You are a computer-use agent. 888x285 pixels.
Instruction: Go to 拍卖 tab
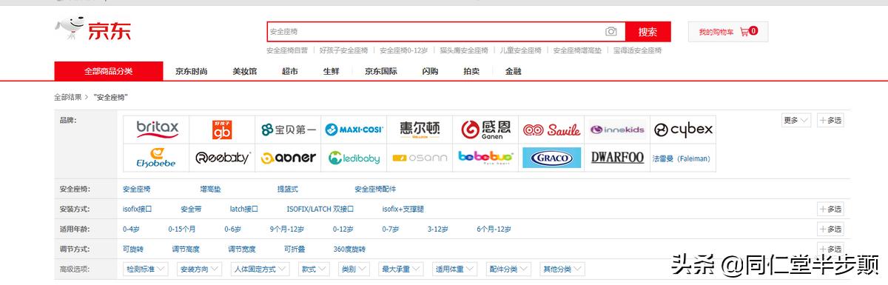pos(471,71)
